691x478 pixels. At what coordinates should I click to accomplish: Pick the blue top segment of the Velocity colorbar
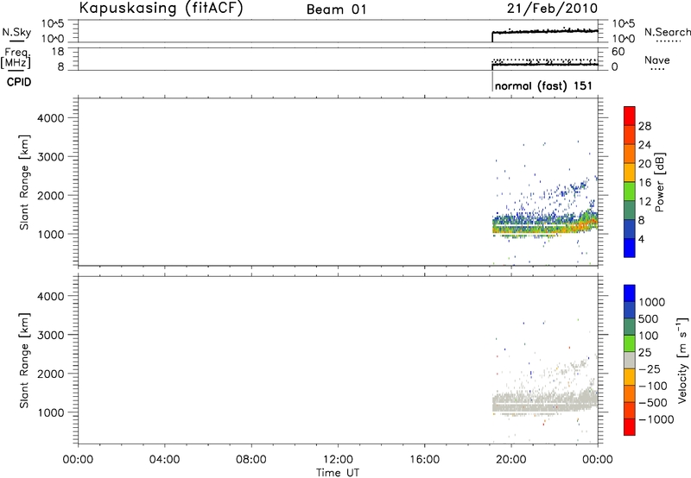[630, 293]
